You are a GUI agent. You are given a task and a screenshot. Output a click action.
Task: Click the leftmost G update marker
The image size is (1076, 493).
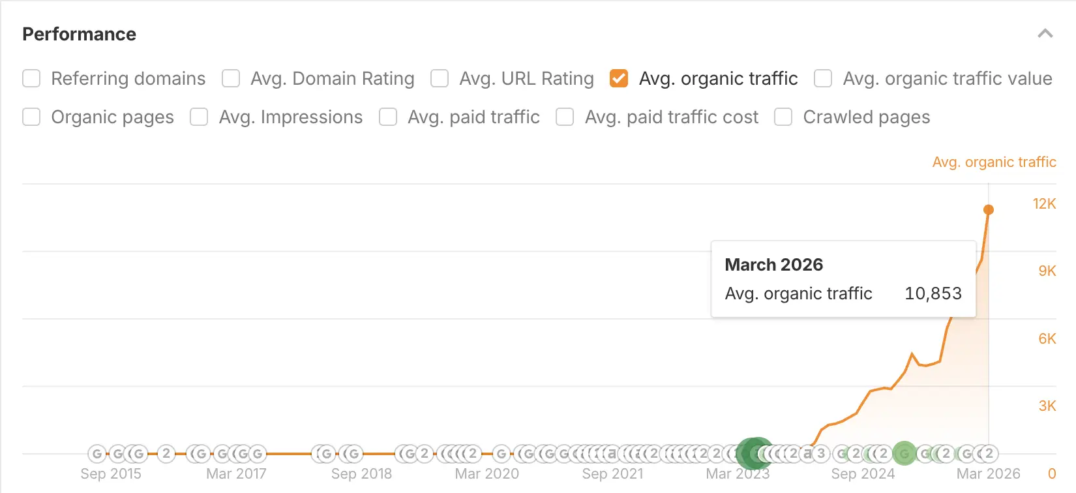[x=97, y=453]
